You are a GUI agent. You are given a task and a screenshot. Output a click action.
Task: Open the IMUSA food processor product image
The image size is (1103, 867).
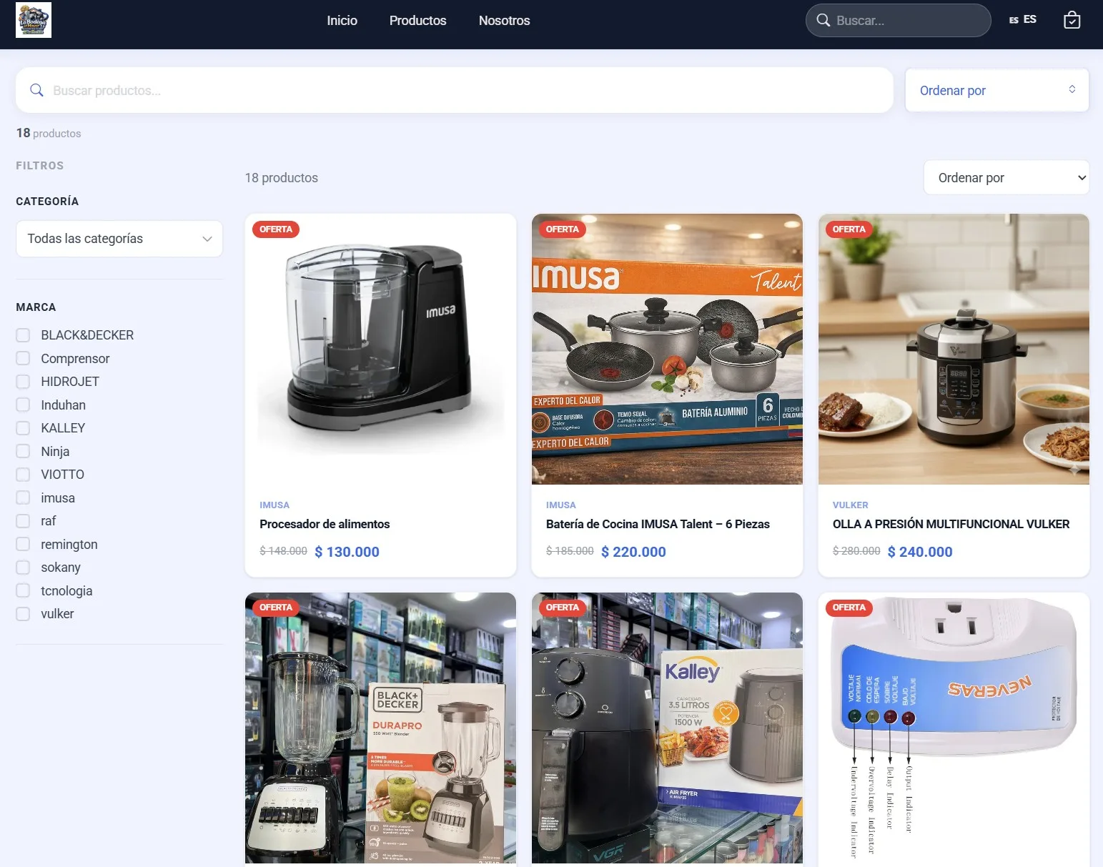(x=380, y=349)
